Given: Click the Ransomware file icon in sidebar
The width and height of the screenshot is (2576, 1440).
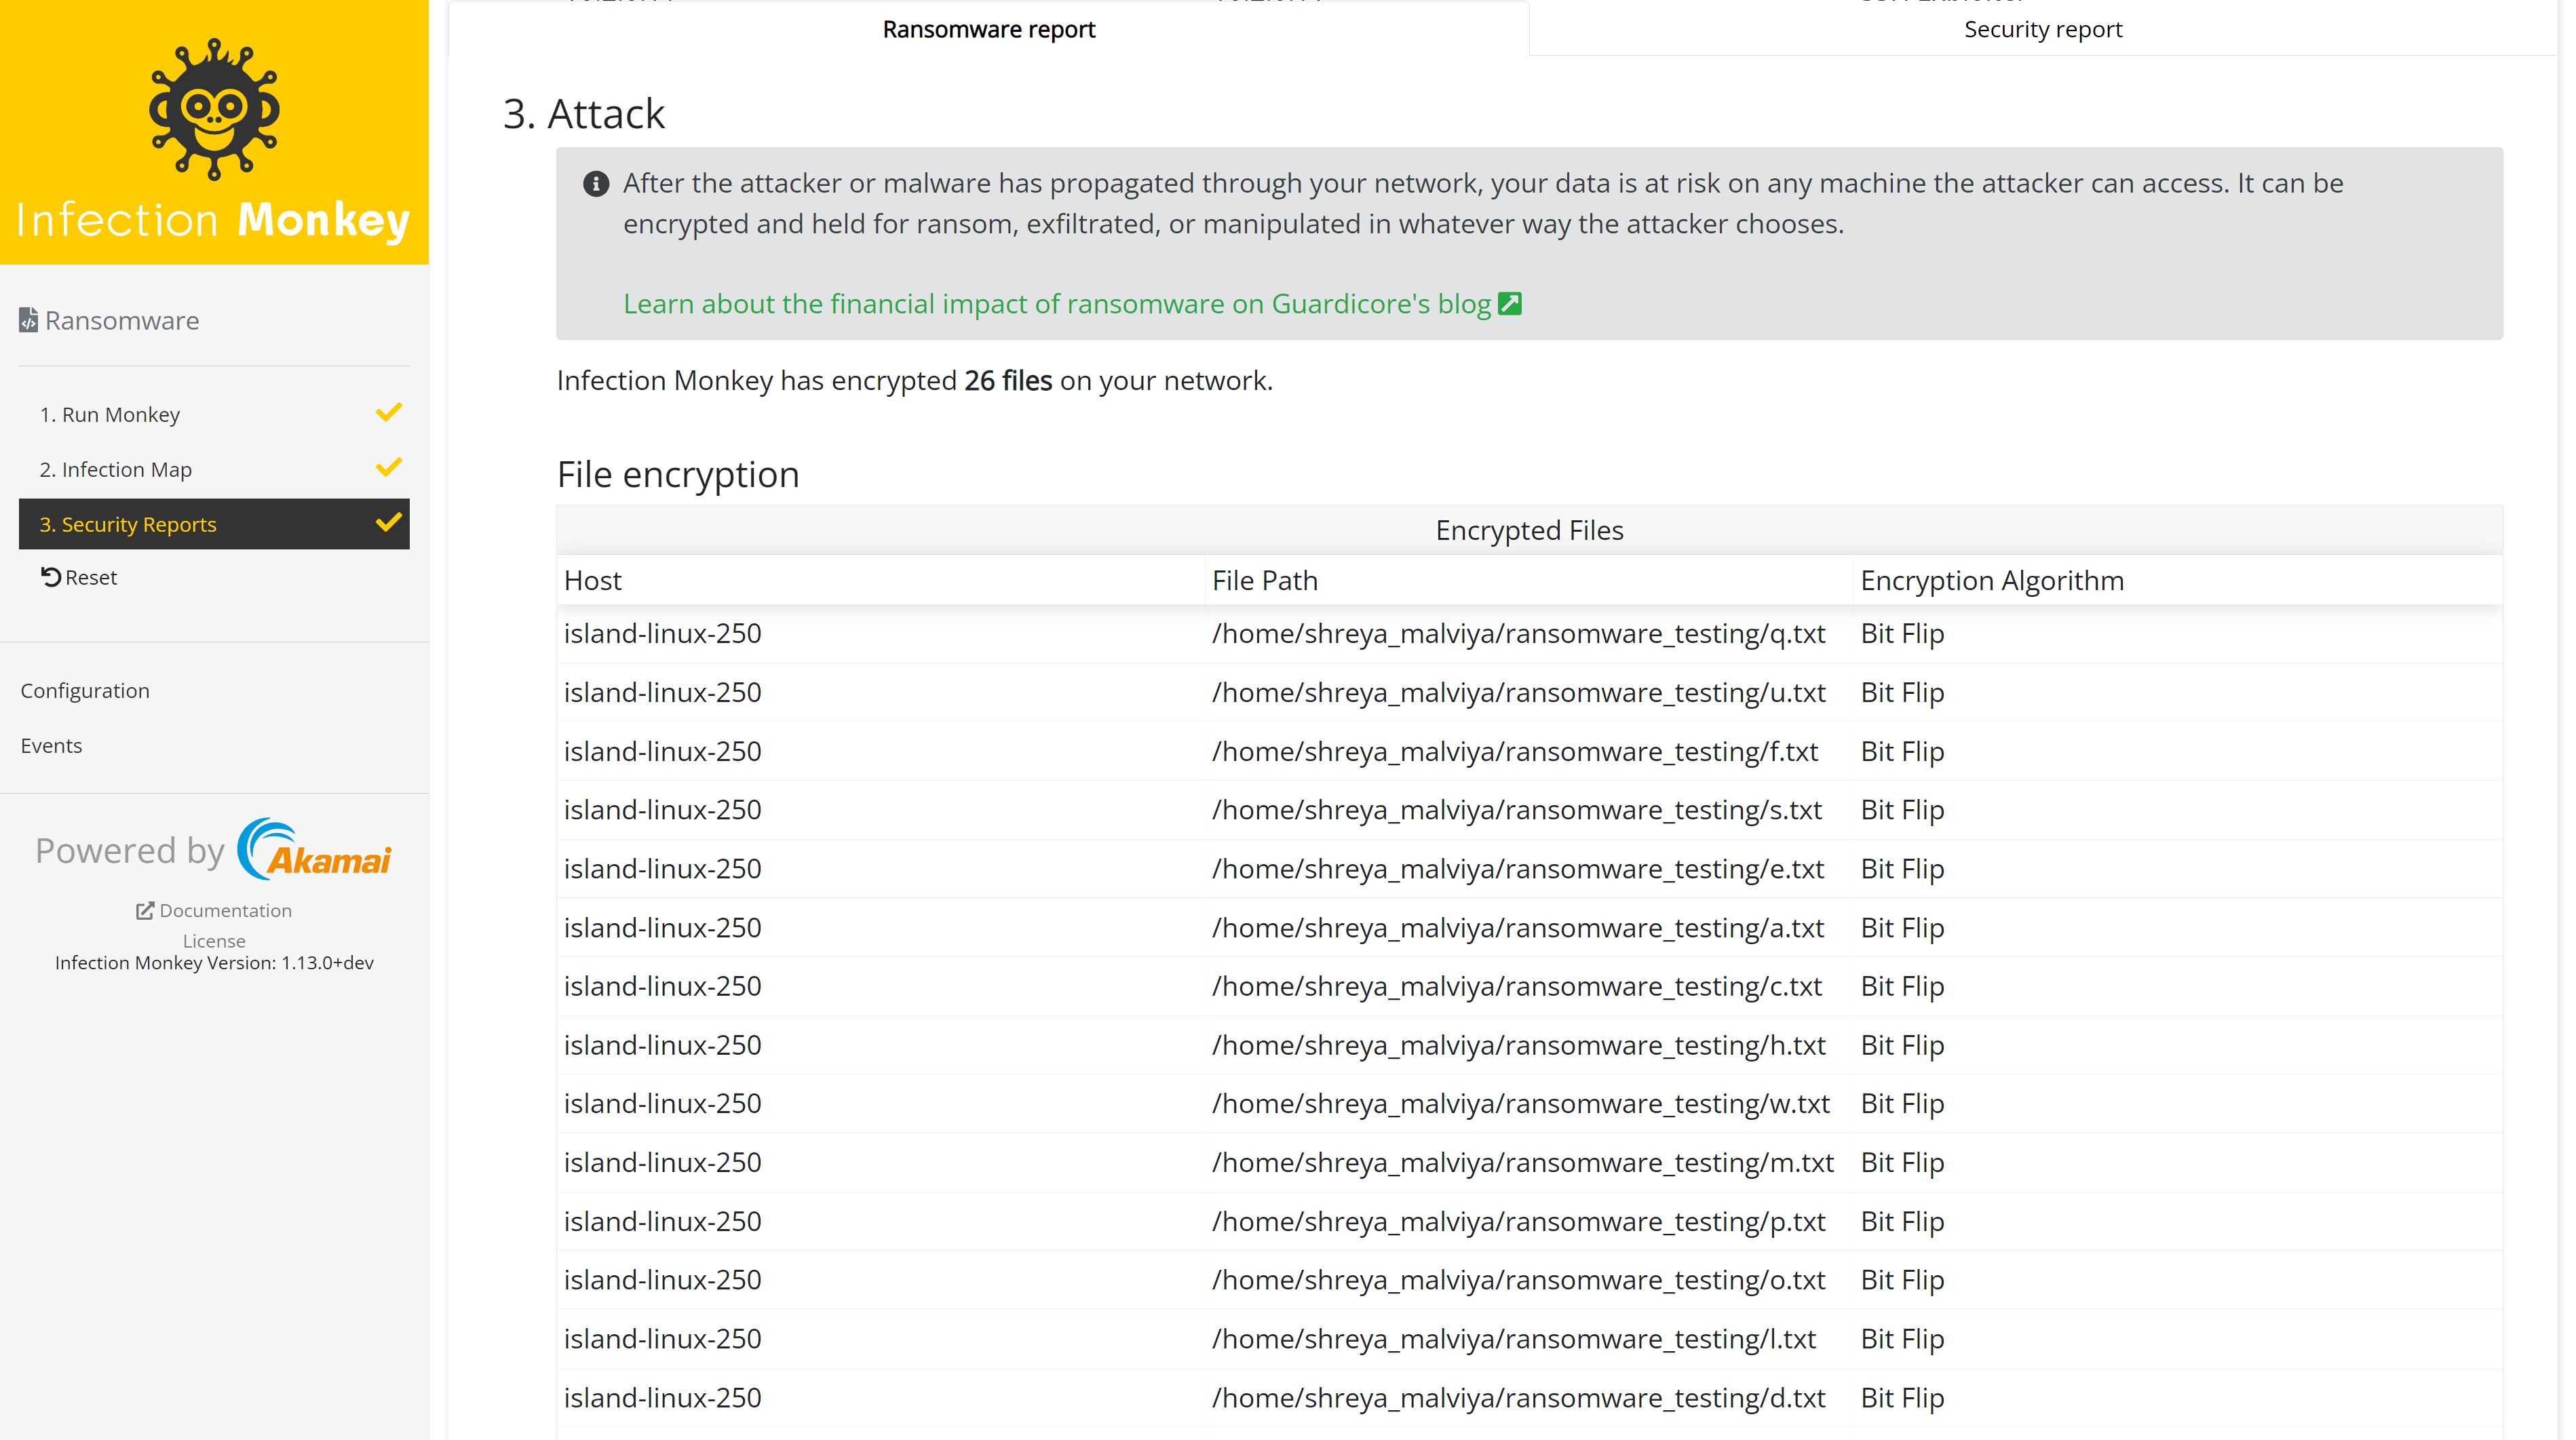Looking at the screenshot, I should click(x=28, y=320).
